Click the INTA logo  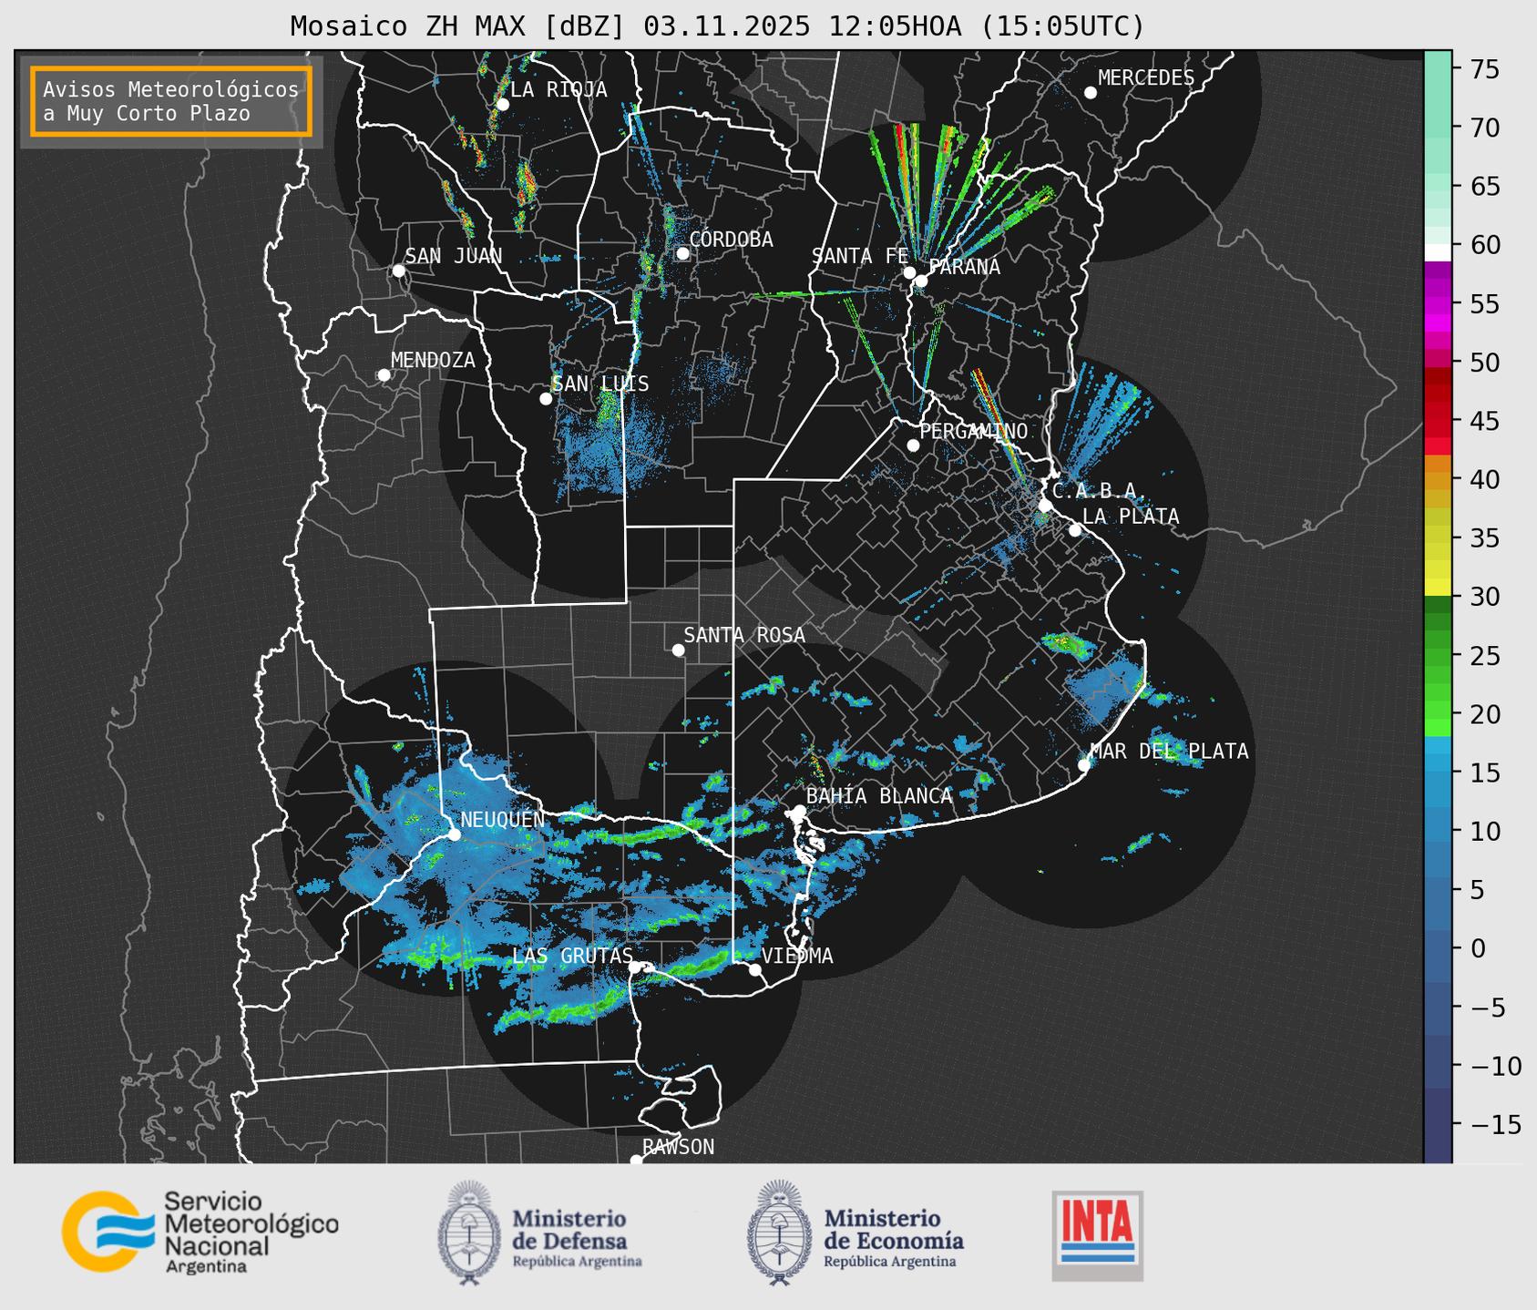coord(1097,1235)
